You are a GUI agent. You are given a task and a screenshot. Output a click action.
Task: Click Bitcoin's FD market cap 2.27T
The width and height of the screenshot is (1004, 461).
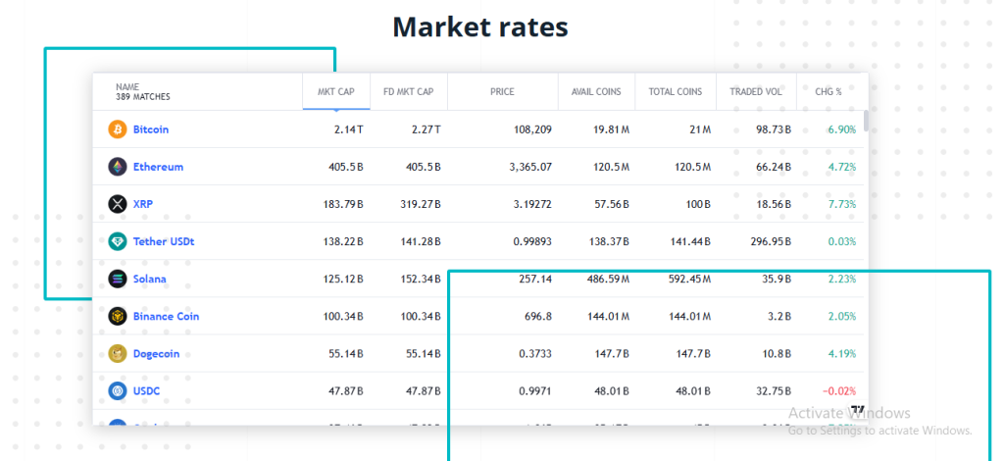pyautogui.click(x=426, y=129)
